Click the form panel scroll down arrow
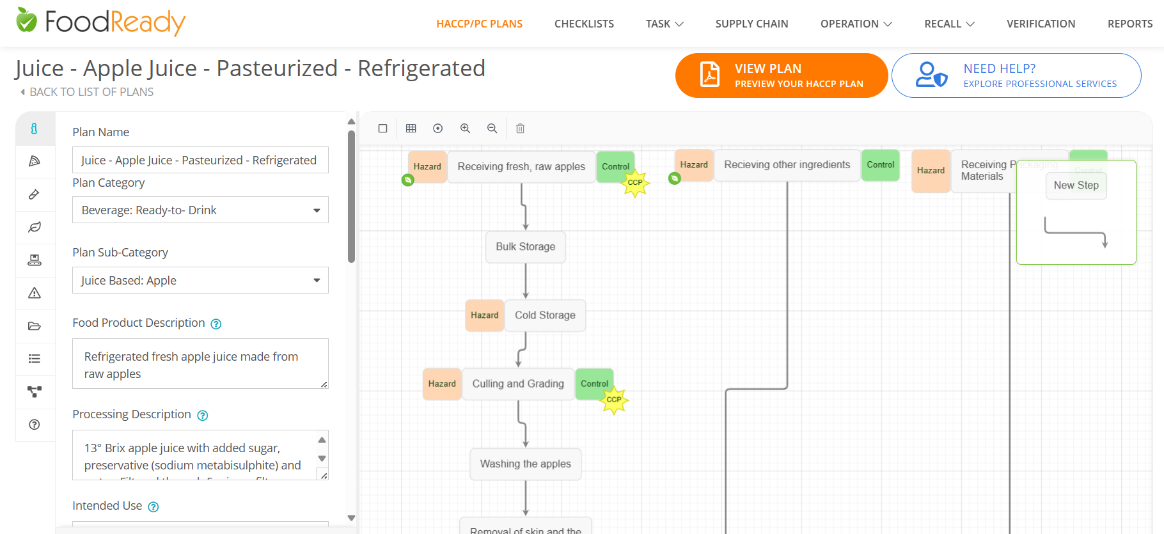The width and height of the screenshot is (1164, 534). tap(351, 518)
